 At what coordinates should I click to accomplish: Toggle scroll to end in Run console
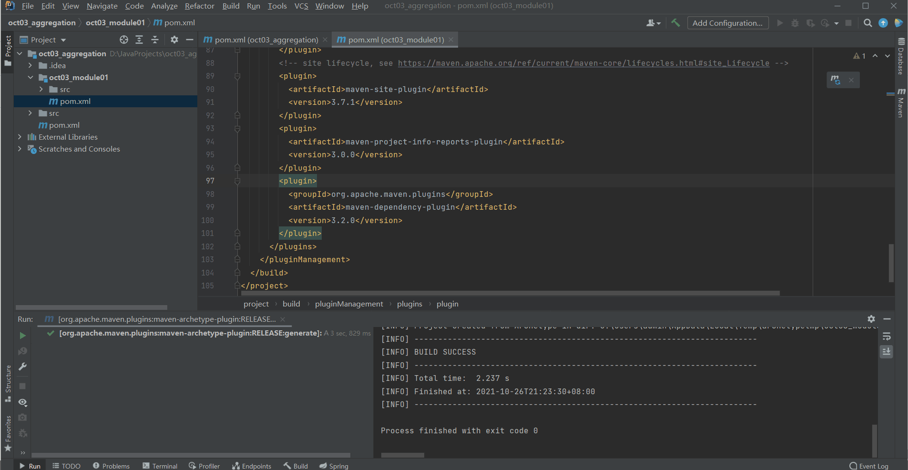(x=887, y=352)
